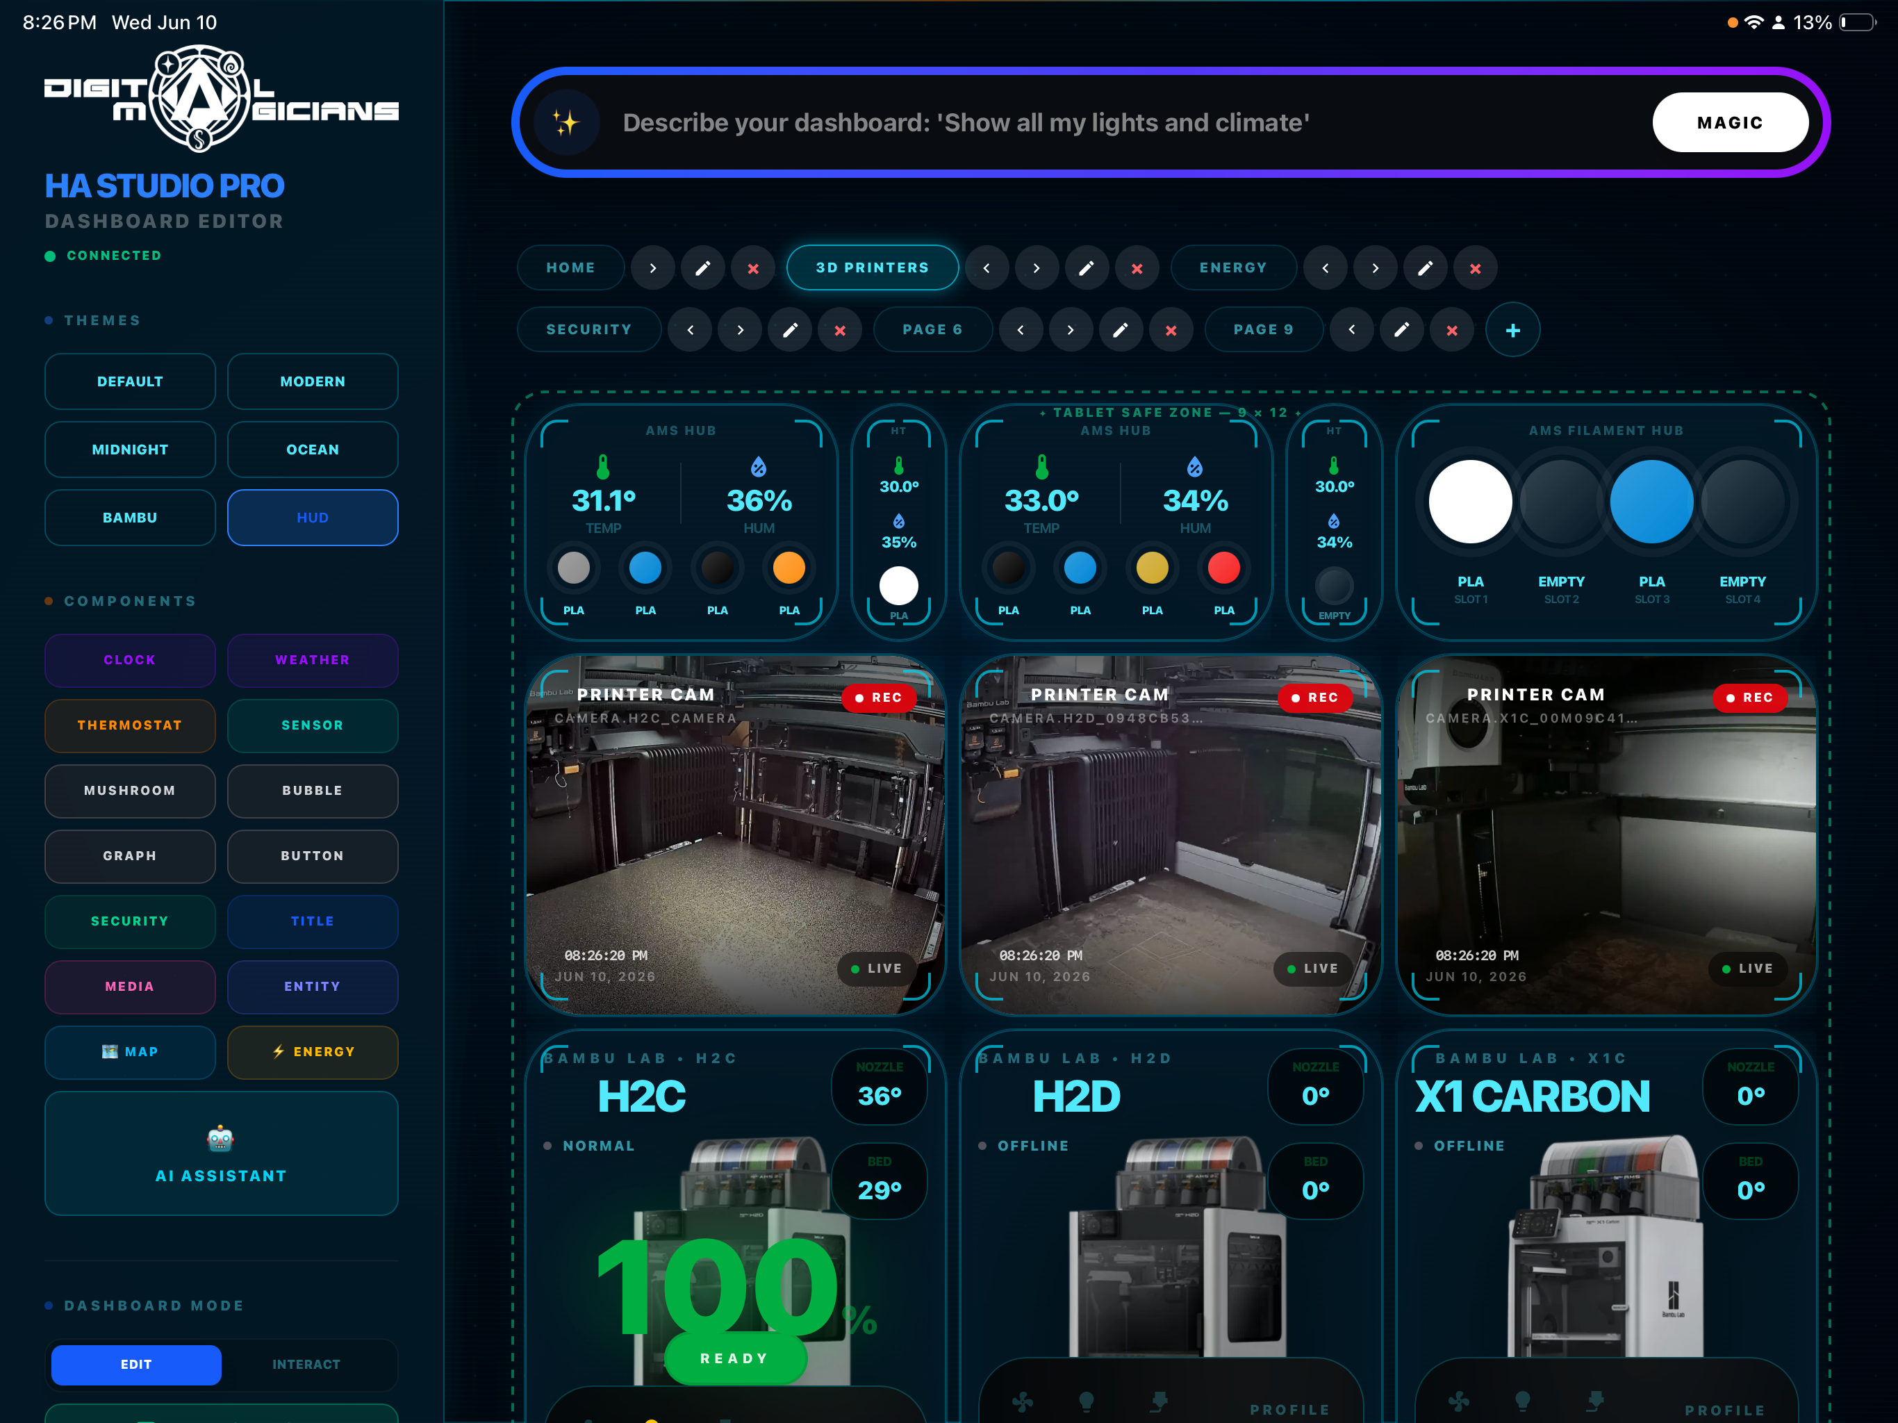The image size is (1898, 1423).
Task: Add a THERMOSTAT component
Action: tap(131, 726)
